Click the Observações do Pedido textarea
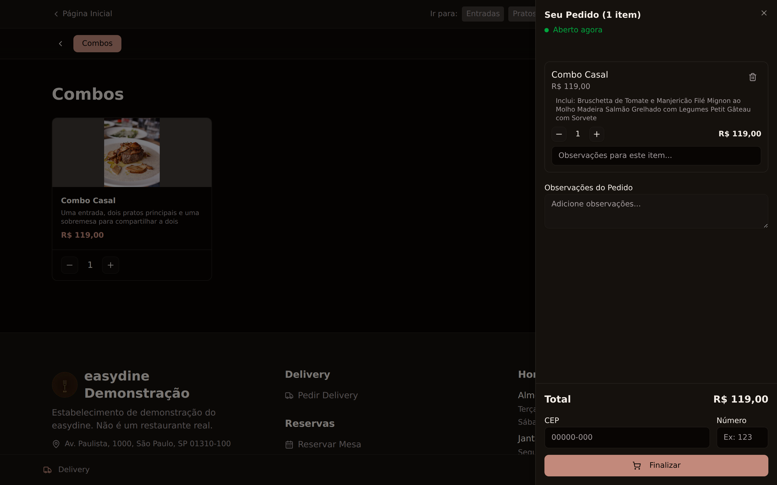The height and width of the screenshot is (485, 777). [656, 211]
